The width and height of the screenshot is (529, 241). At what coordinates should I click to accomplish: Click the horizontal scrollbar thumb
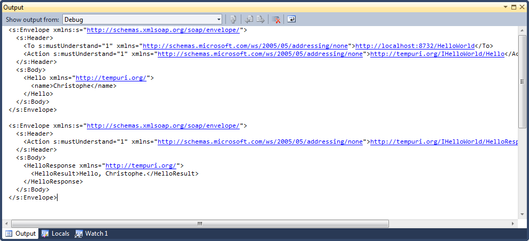(200, 223)
